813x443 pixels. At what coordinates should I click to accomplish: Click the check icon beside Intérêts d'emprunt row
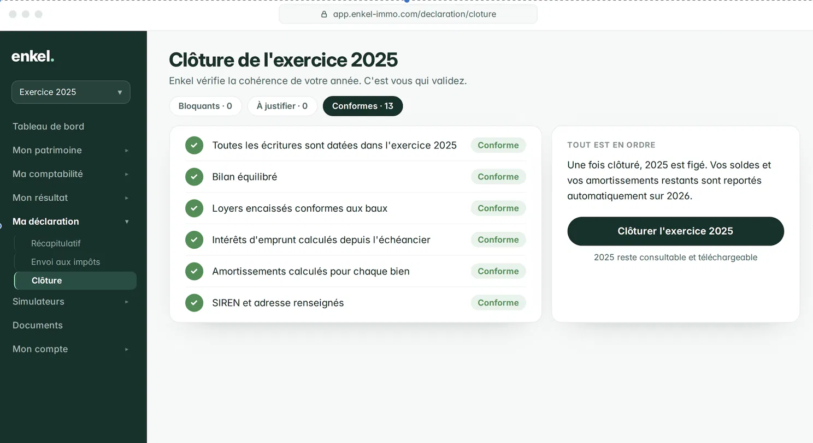click(194, 240)
